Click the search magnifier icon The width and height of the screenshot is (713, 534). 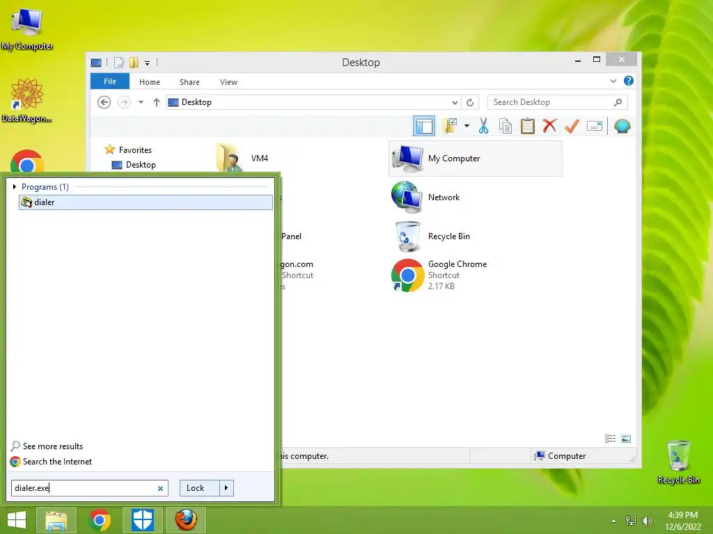point(618,102)
